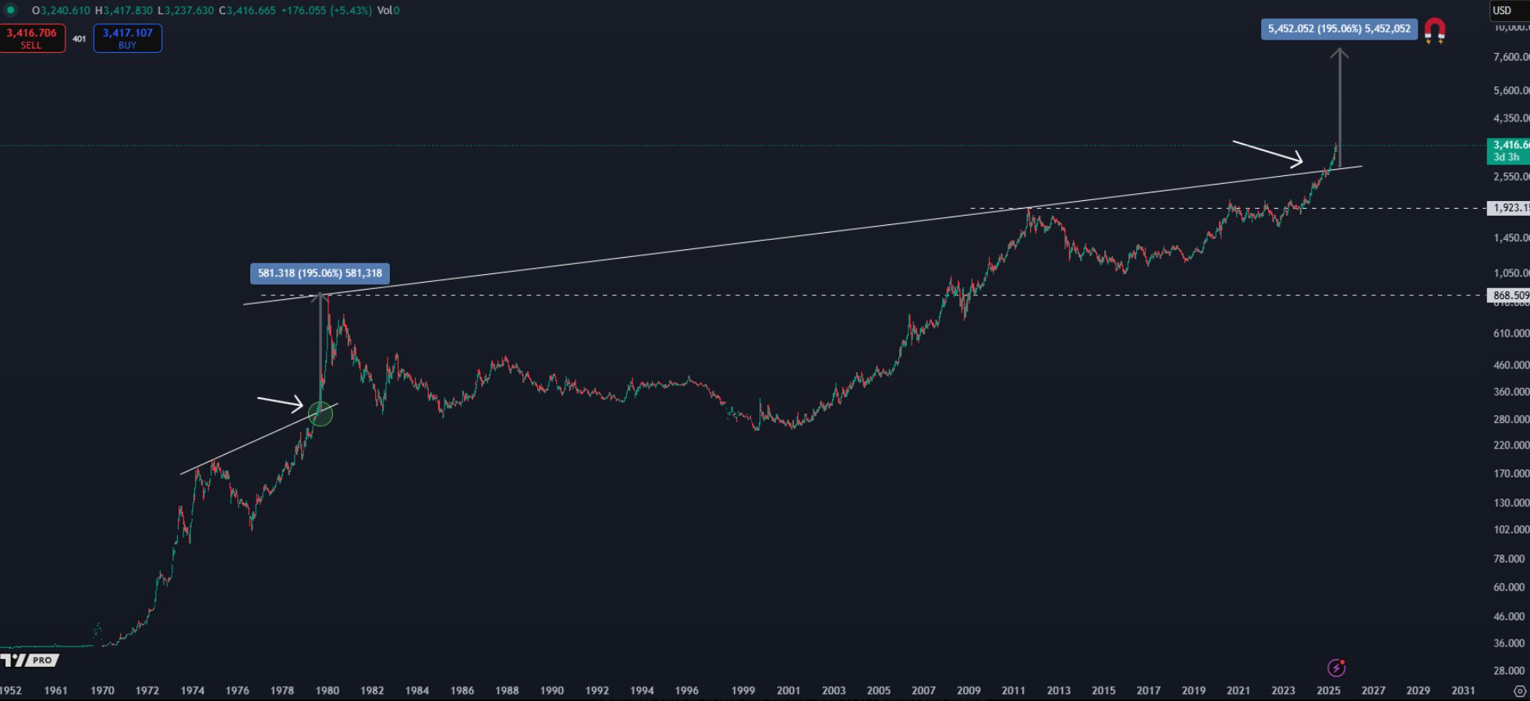This screenshot has width=1530, height=701.
Task: Click the 3d 3h countdown timer
Action: [x=1506, y=157]
